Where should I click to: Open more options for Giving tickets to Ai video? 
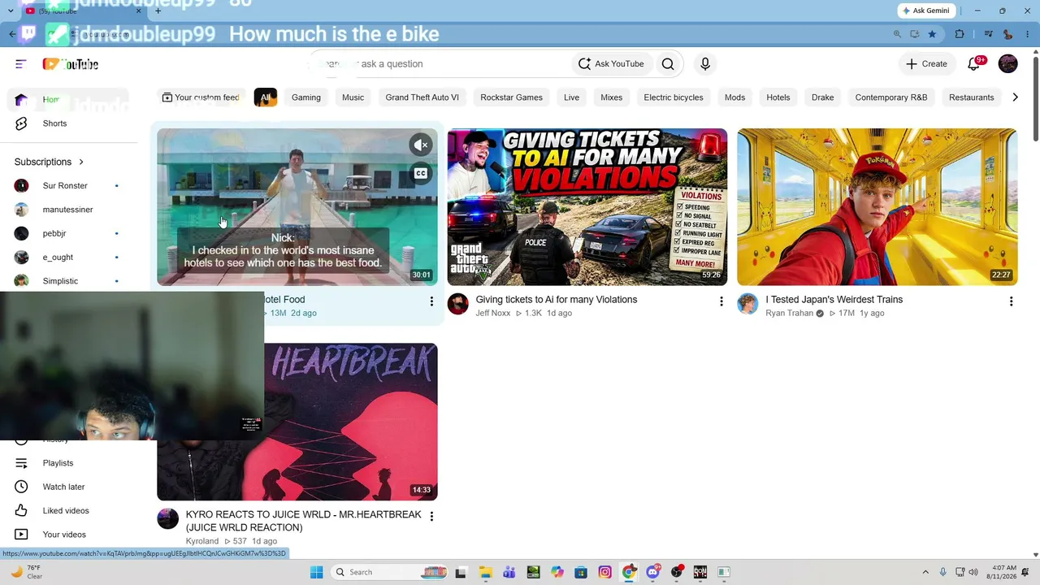721,301
